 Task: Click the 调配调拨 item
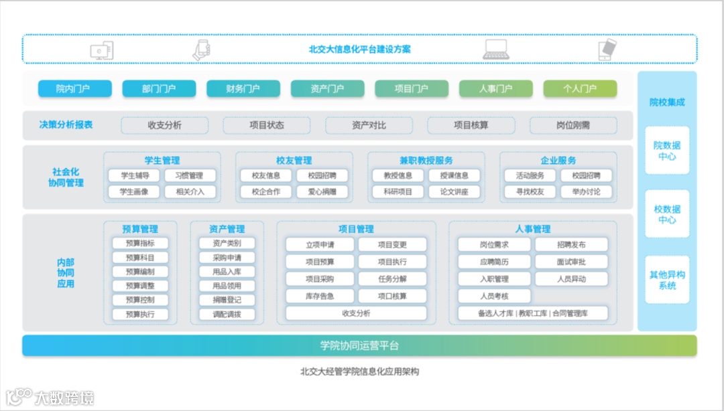(227, 314)
